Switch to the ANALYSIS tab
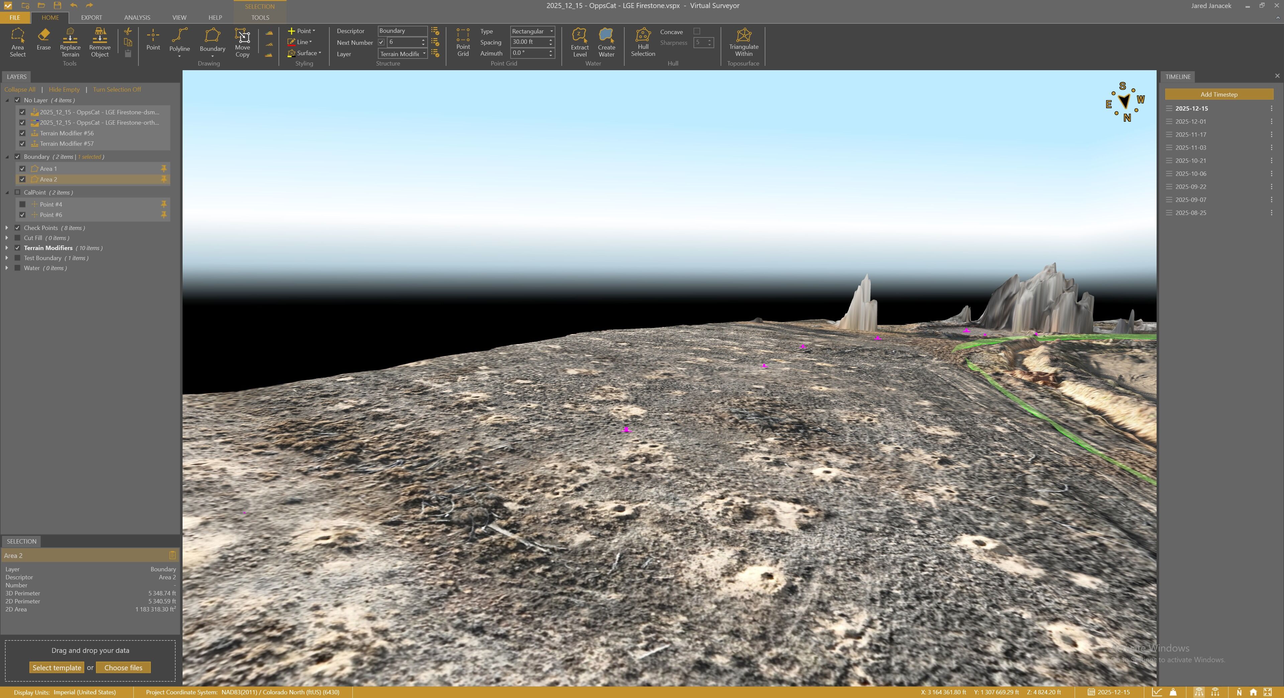 (x=137, y=17)
